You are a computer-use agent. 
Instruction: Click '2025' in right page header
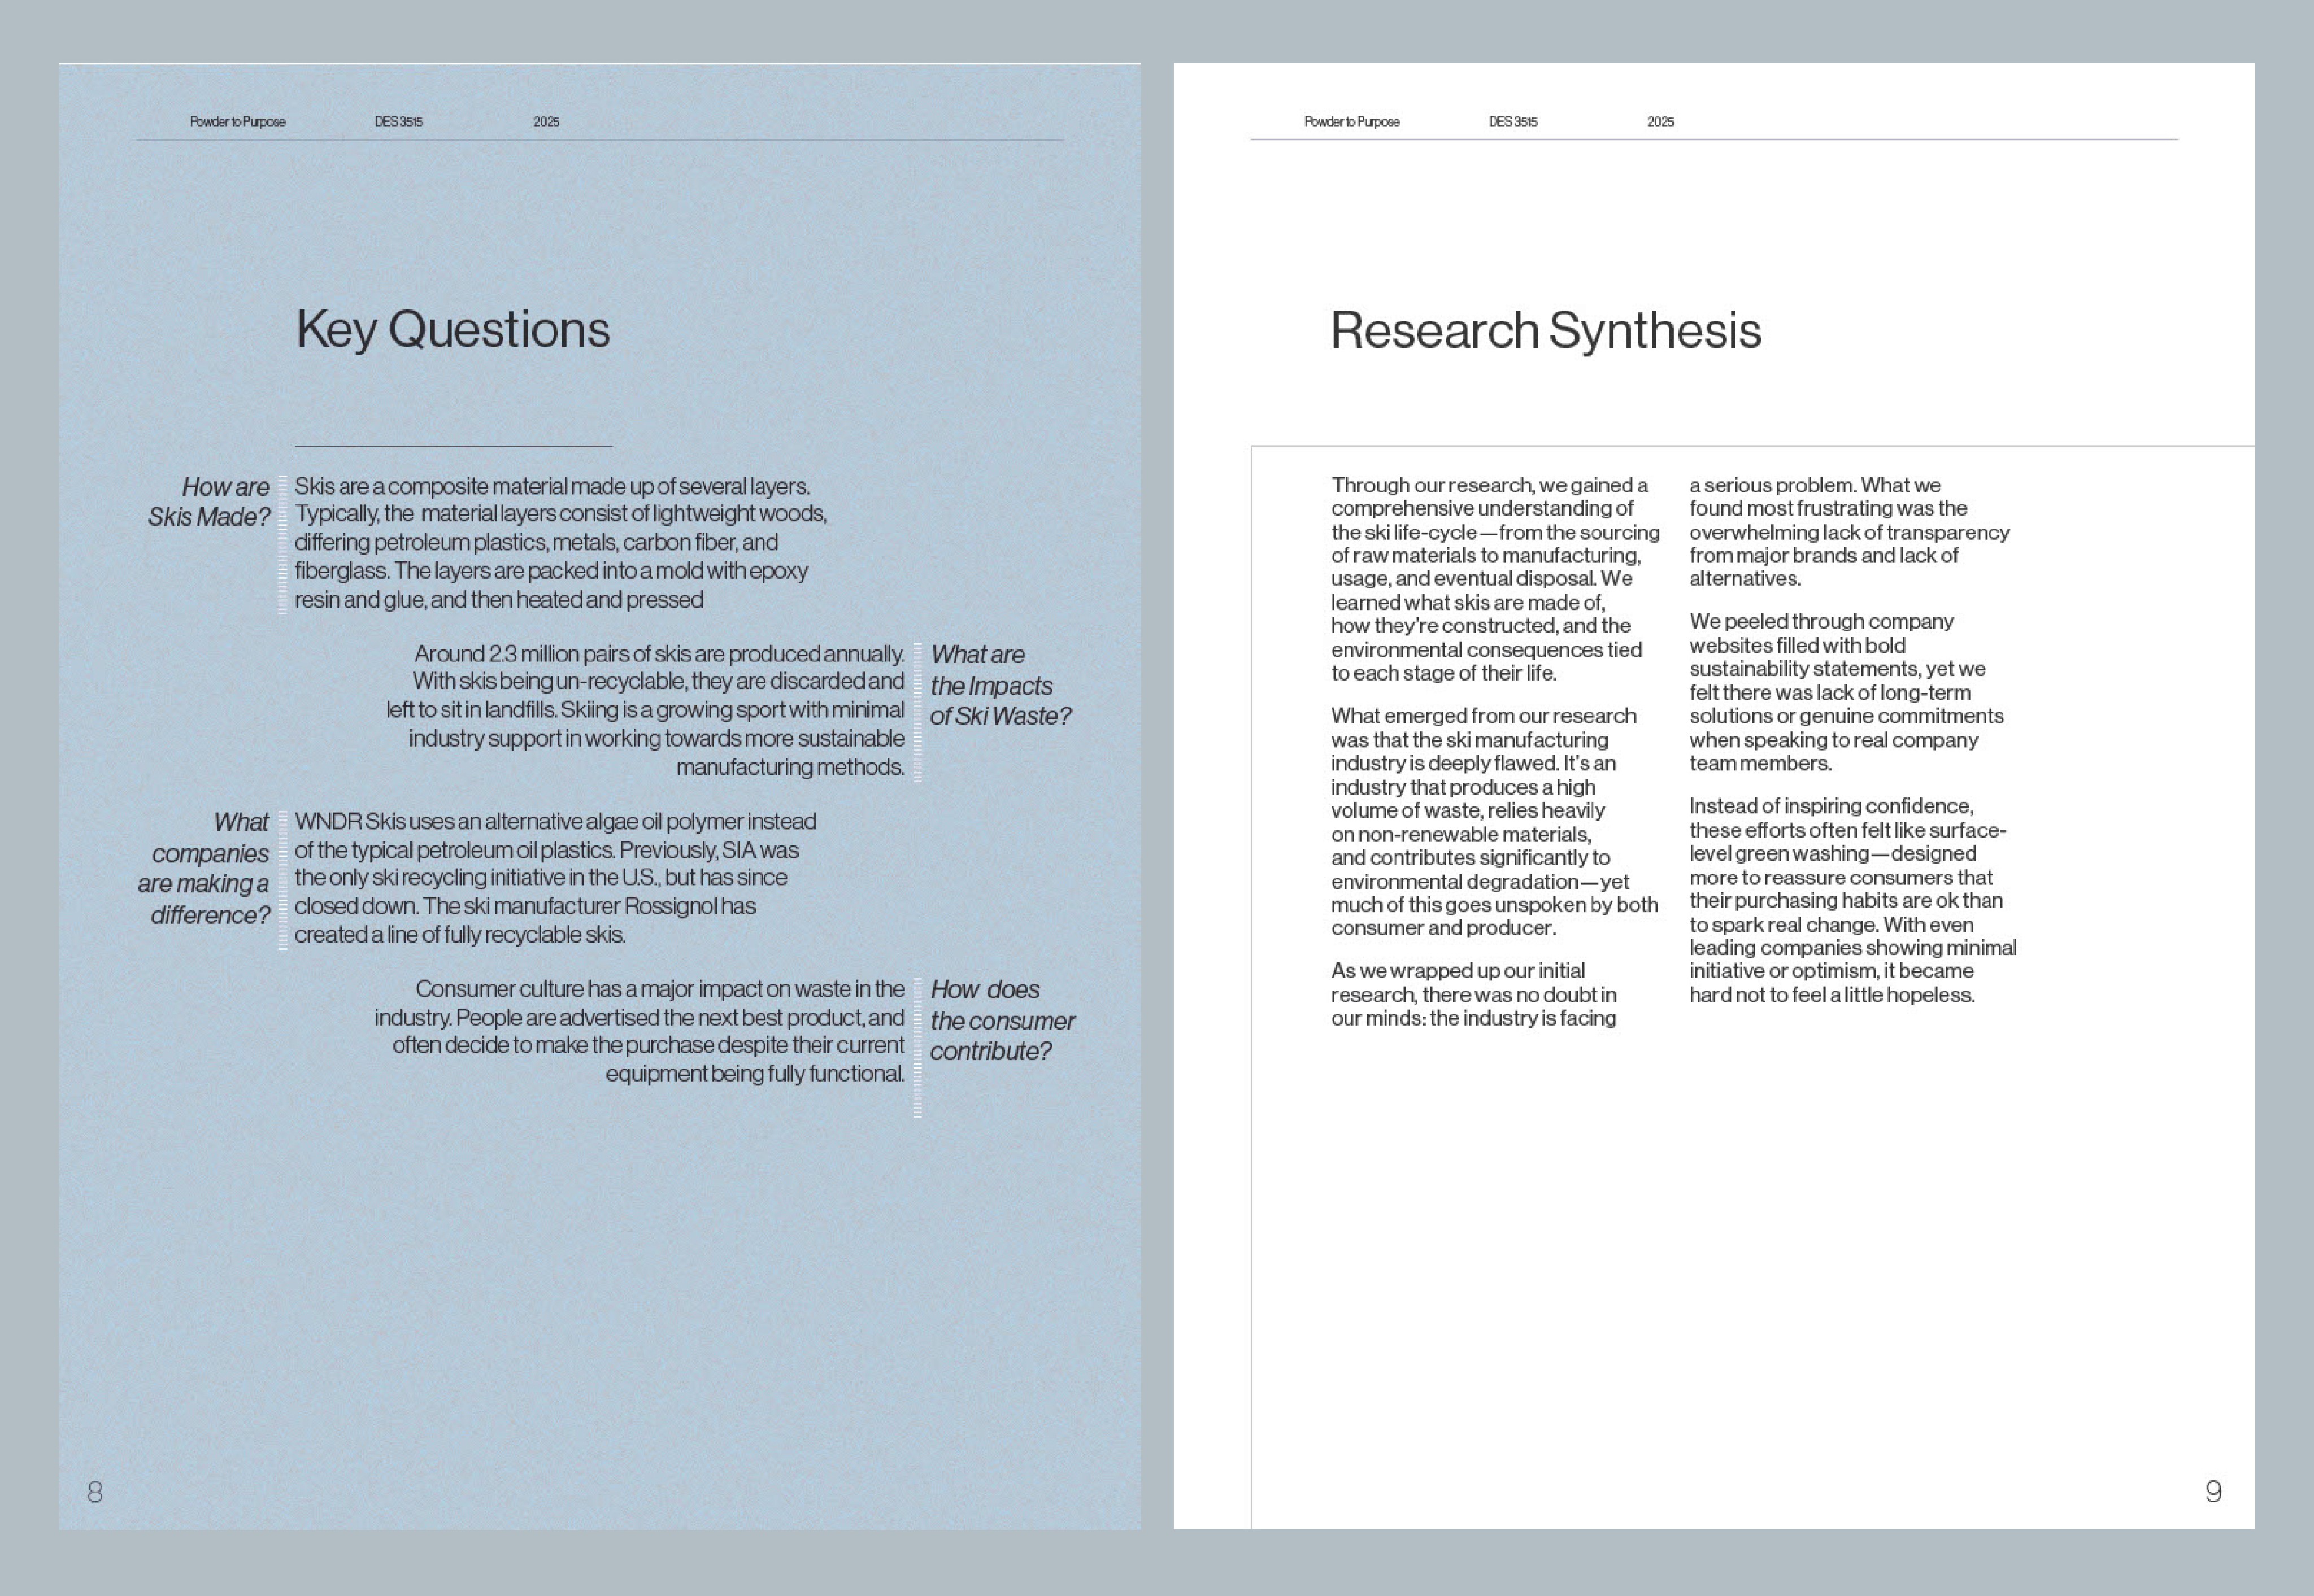1660,122
